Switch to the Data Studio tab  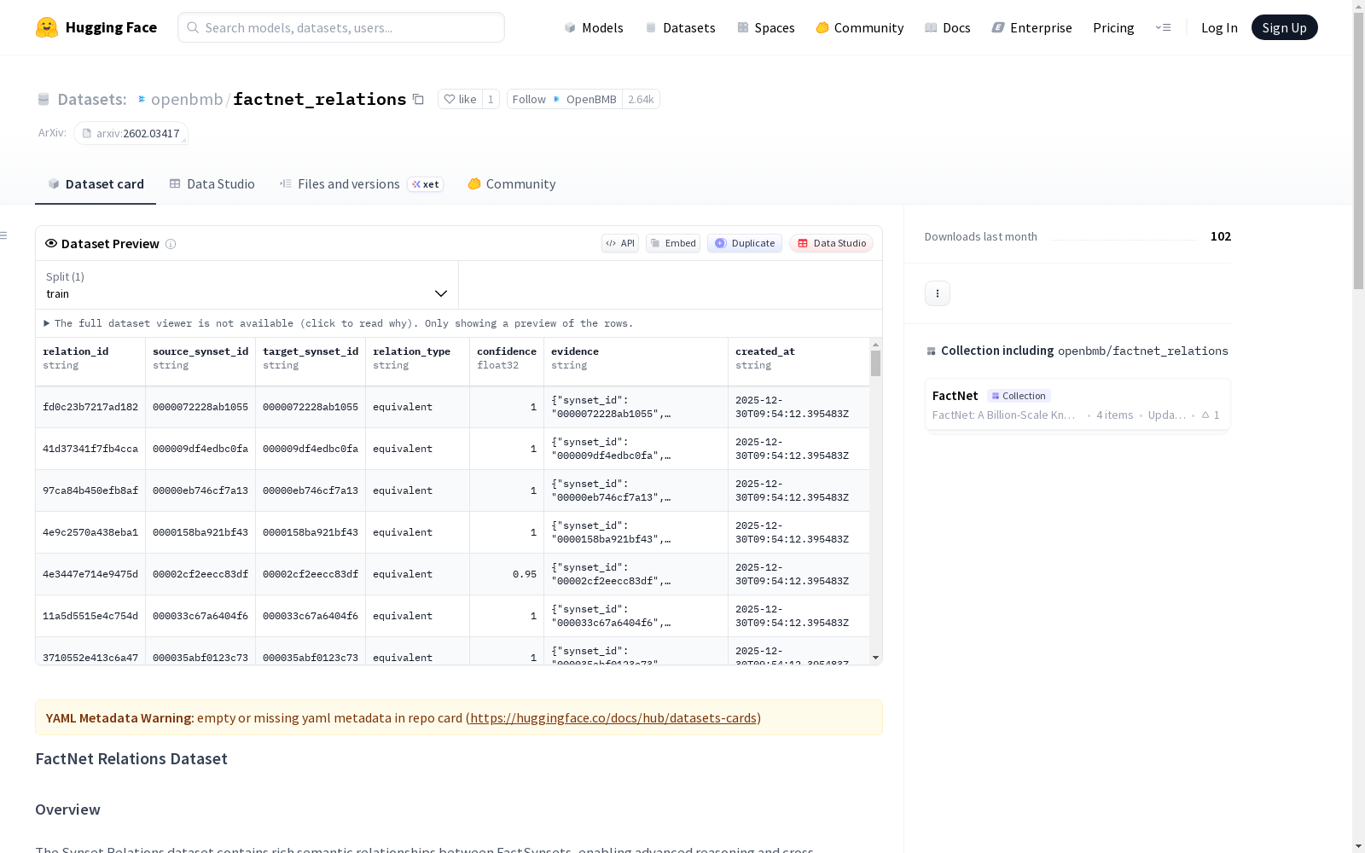pyautogui.click(x=212, y=184)
